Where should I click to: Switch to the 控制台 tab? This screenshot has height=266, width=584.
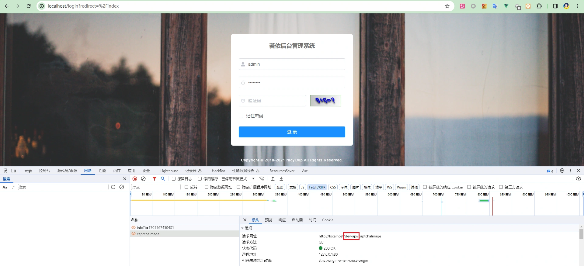(44, 171)
